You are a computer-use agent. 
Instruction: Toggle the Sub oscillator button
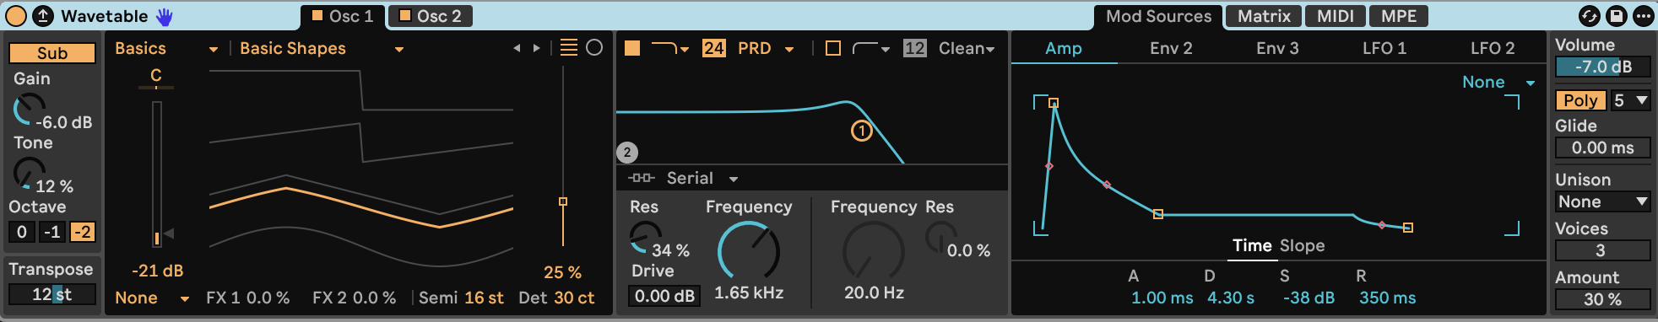point(52,53)
